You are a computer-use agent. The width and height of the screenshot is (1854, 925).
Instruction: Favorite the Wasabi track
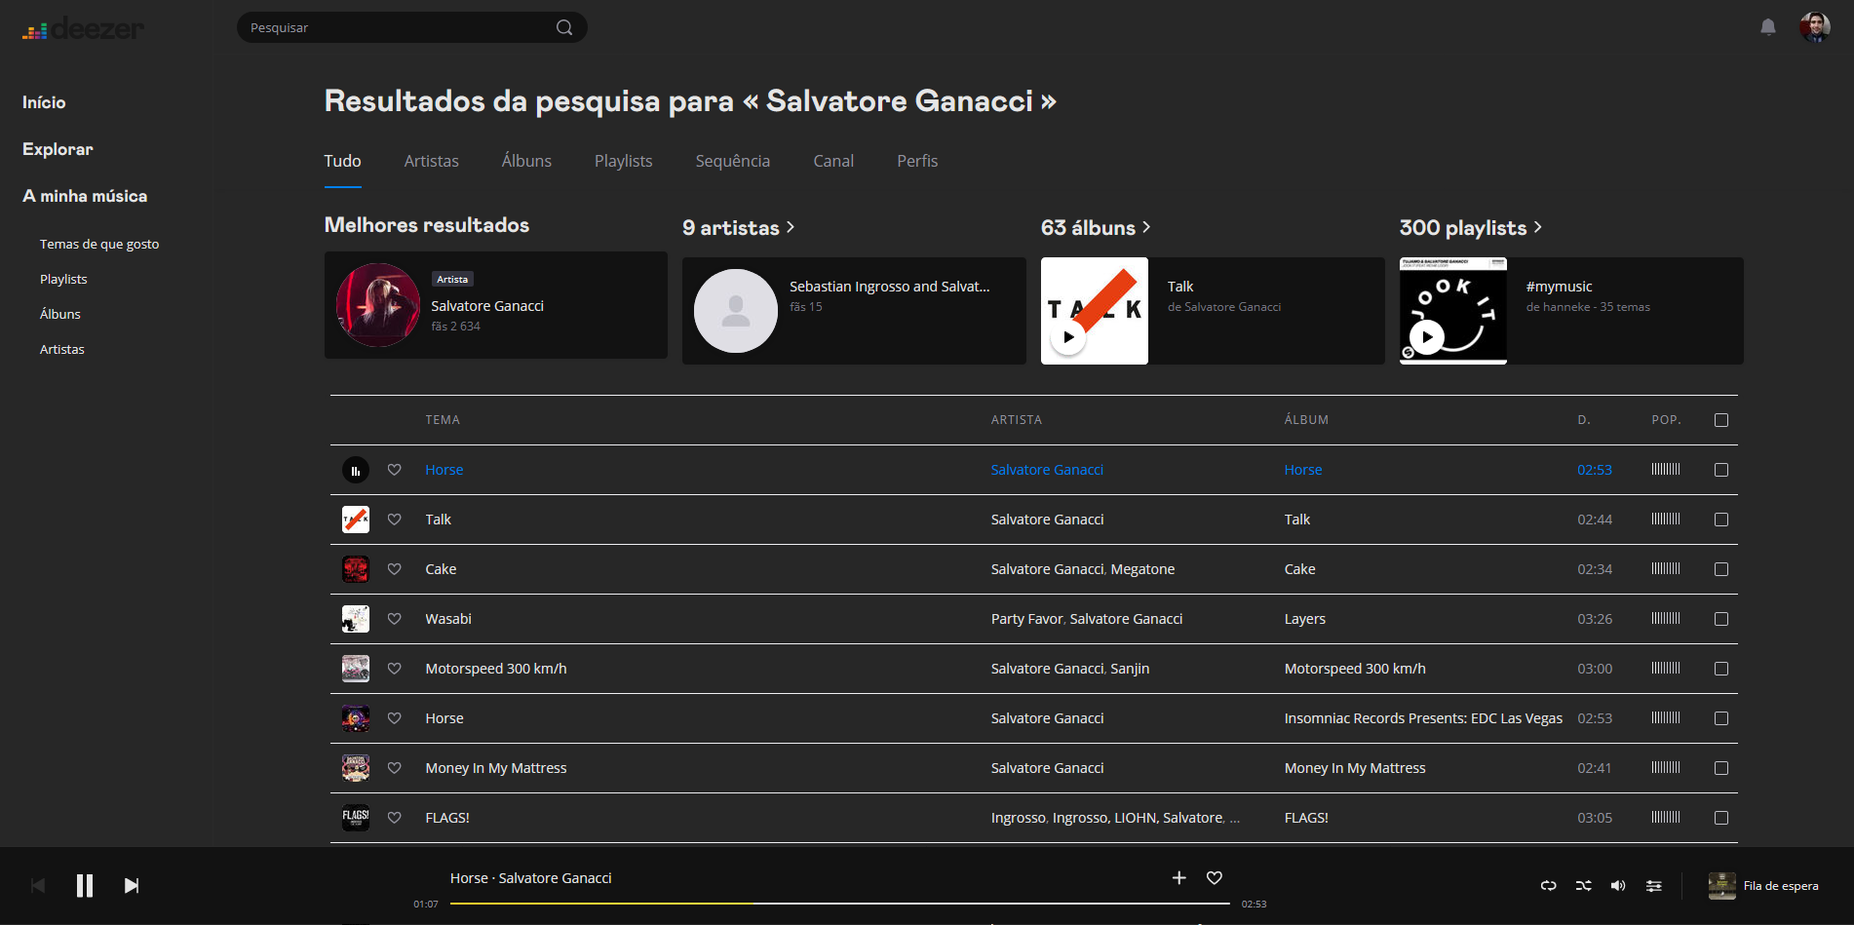point(395,619)
